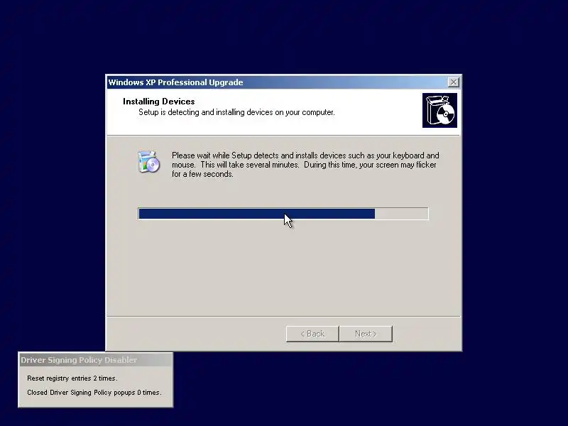Click 'Closed Driver Signing Policy popups 0 times.'
Viewport: 568px width, 426px height.
(94, 393)
